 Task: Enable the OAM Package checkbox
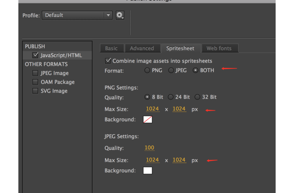point(35,82)
